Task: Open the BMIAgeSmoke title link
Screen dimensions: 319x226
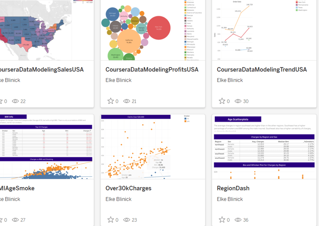Action: (17, 188)
